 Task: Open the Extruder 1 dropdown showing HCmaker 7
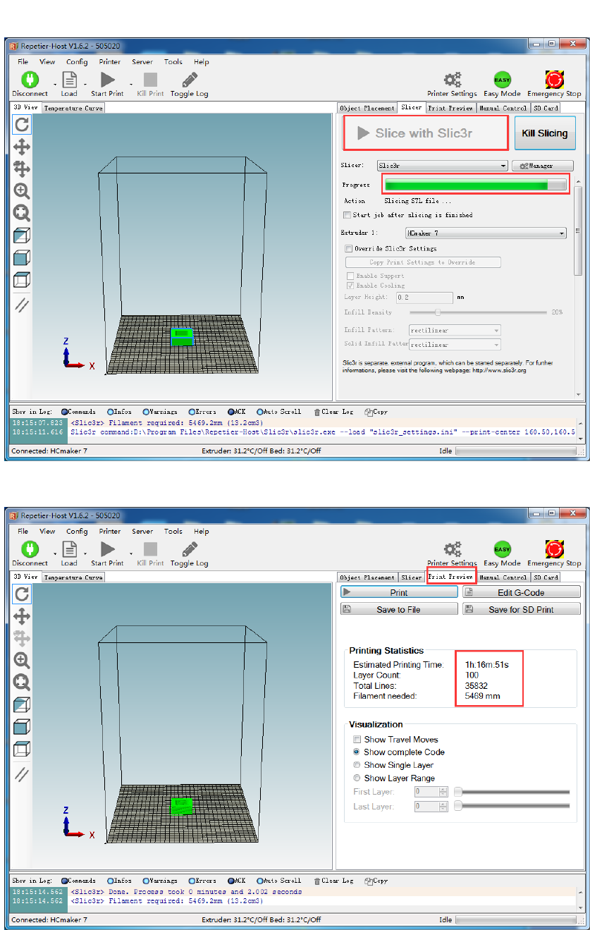(x=486, y=233)
